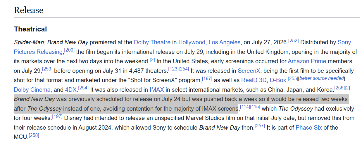Viewport: 362px width, 143px height.
Task: Jump to citation 257
Action: point(260,126)
